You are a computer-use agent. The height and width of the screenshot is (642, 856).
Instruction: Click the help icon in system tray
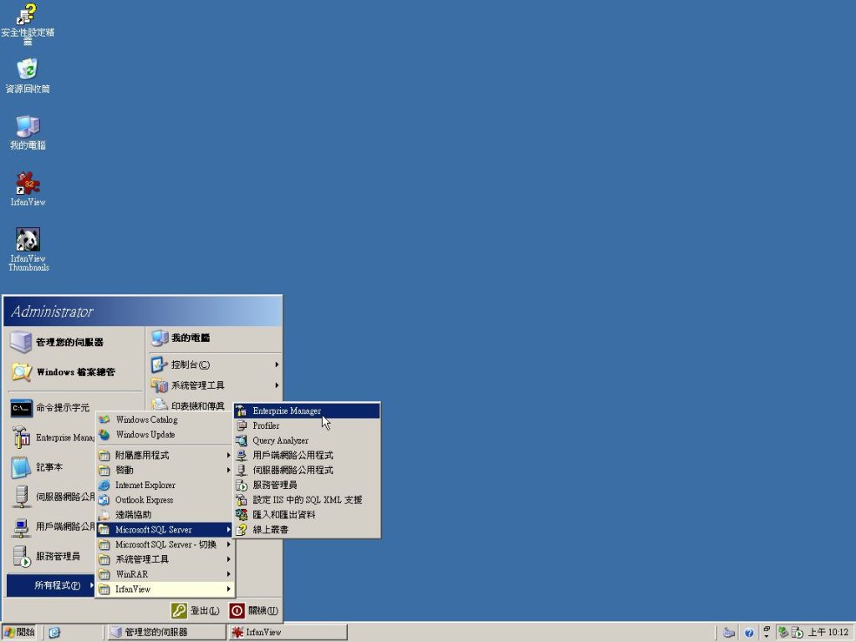coord(749,633)
